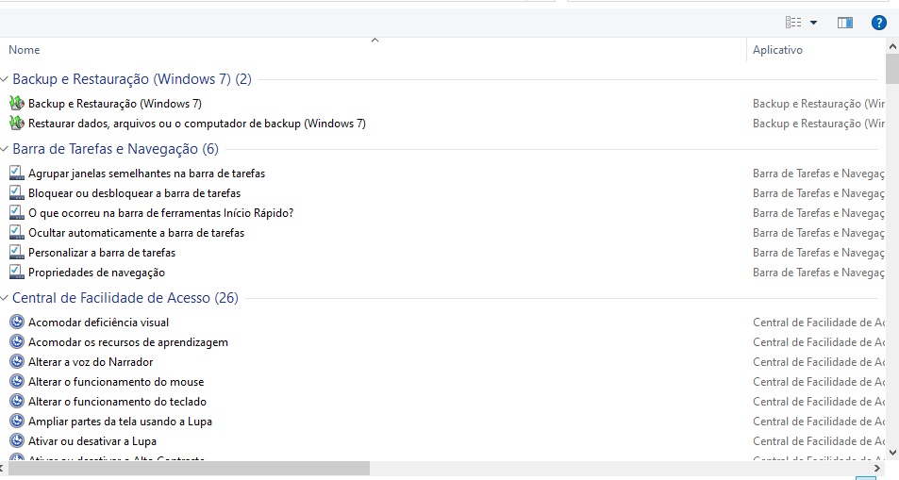Image resolution: width=899 pixels, height=480 pixels.
Task: Click Aplicativo cell of Personalizar a barra row
Action: 819,253
